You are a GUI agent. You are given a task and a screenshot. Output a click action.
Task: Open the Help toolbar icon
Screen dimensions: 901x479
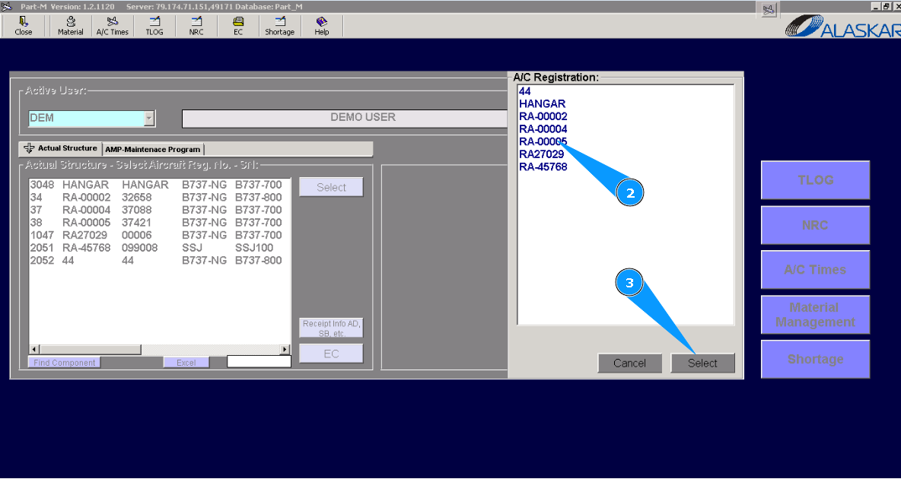pyautogui.click(x=322, y=26)
